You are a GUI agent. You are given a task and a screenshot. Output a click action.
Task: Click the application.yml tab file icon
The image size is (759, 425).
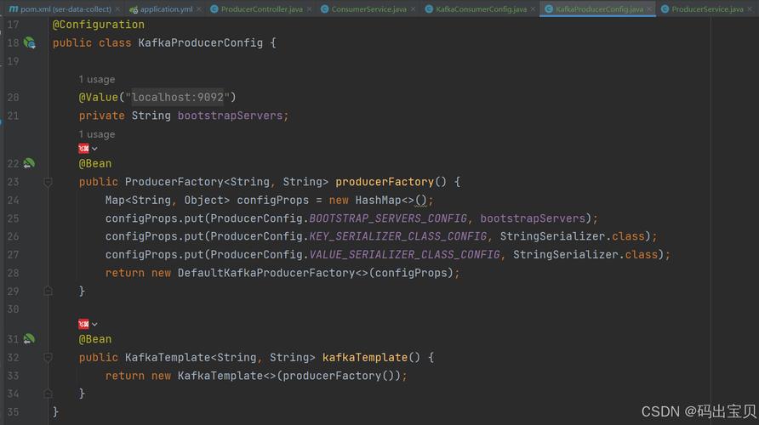tap(134, 9)
